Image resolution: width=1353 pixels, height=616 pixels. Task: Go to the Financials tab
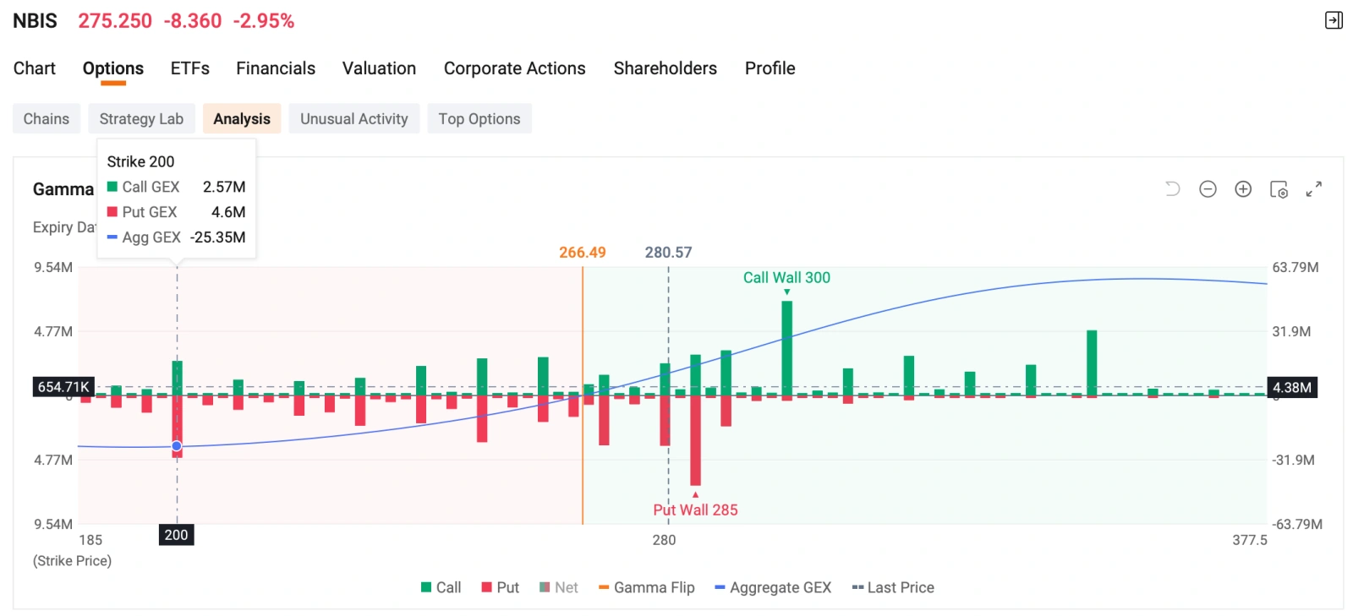click(x=276, y=68)
